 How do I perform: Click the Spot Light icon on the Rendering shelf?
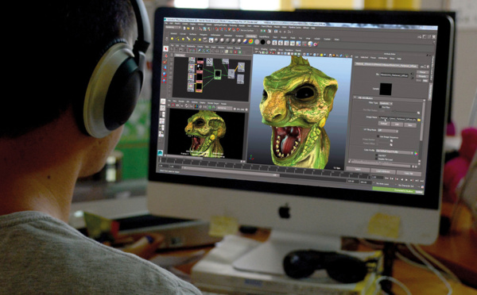click(188, 39)
